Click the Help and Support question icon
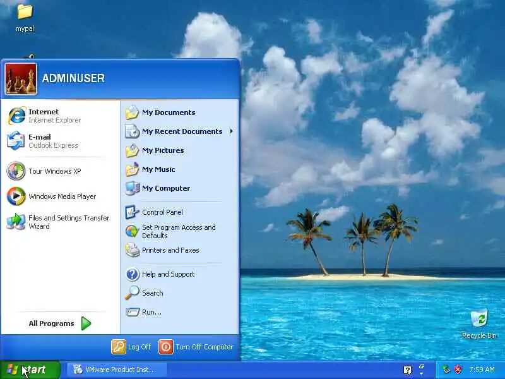The height and width of the screenshot is (379, 505). click(x=132, y=274)
